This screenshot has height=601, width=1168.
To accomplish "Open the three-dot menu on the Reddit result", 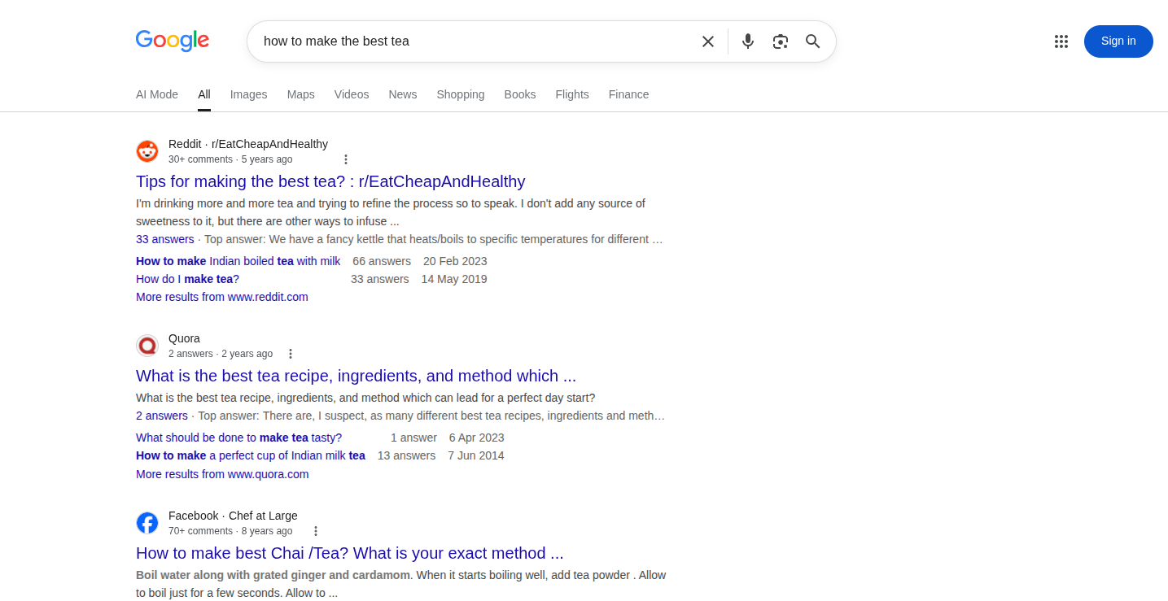I will click(346, 159).
